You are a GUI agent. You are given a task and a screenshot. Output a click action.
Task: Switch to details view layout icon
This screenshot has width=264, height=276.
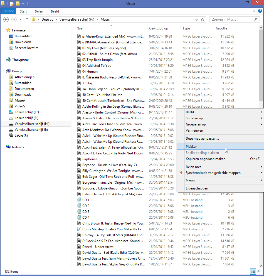(253, 271)
